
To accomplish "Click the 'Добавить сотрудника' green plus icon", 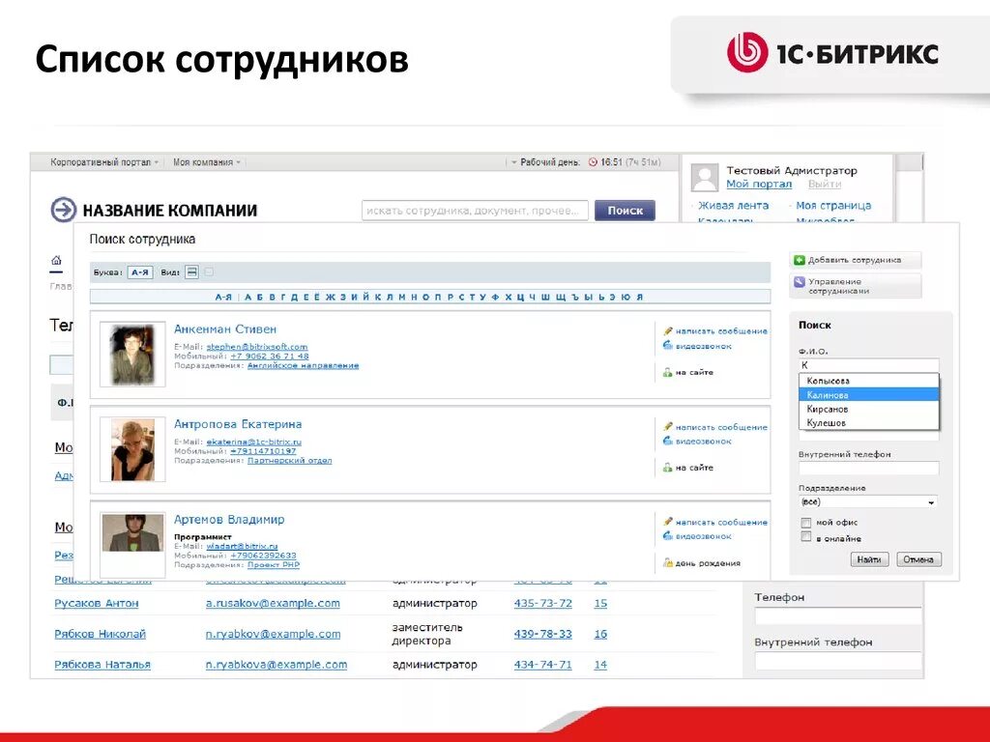I will pyautogui.click(x=799, y=259).
